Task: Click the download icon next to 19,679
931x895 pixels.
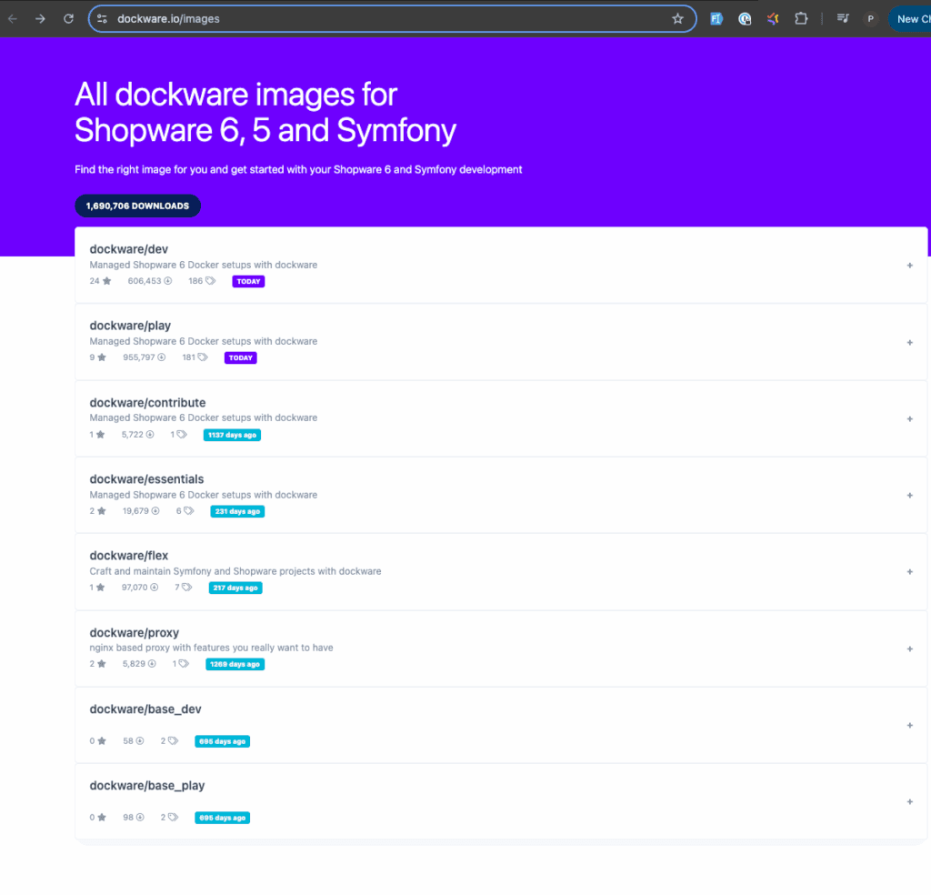Action: pyautogui.click(x=155, y=511)
